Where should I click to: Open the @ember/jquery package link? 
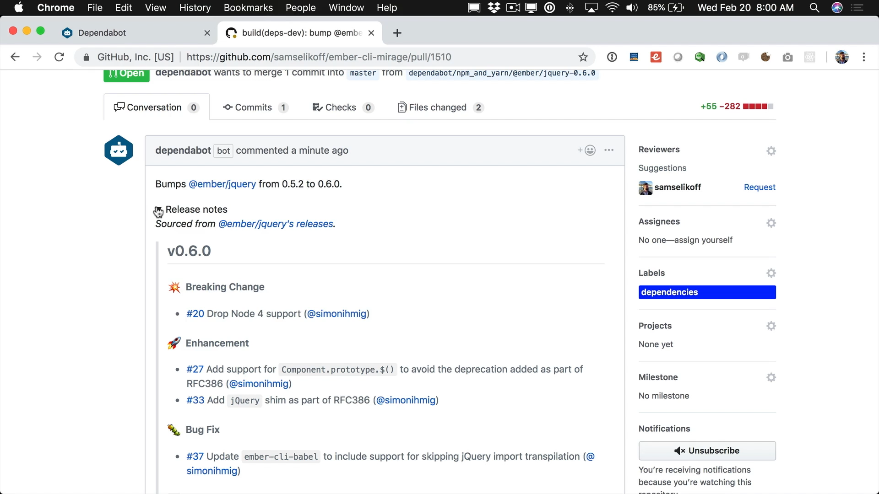(222, 184)
